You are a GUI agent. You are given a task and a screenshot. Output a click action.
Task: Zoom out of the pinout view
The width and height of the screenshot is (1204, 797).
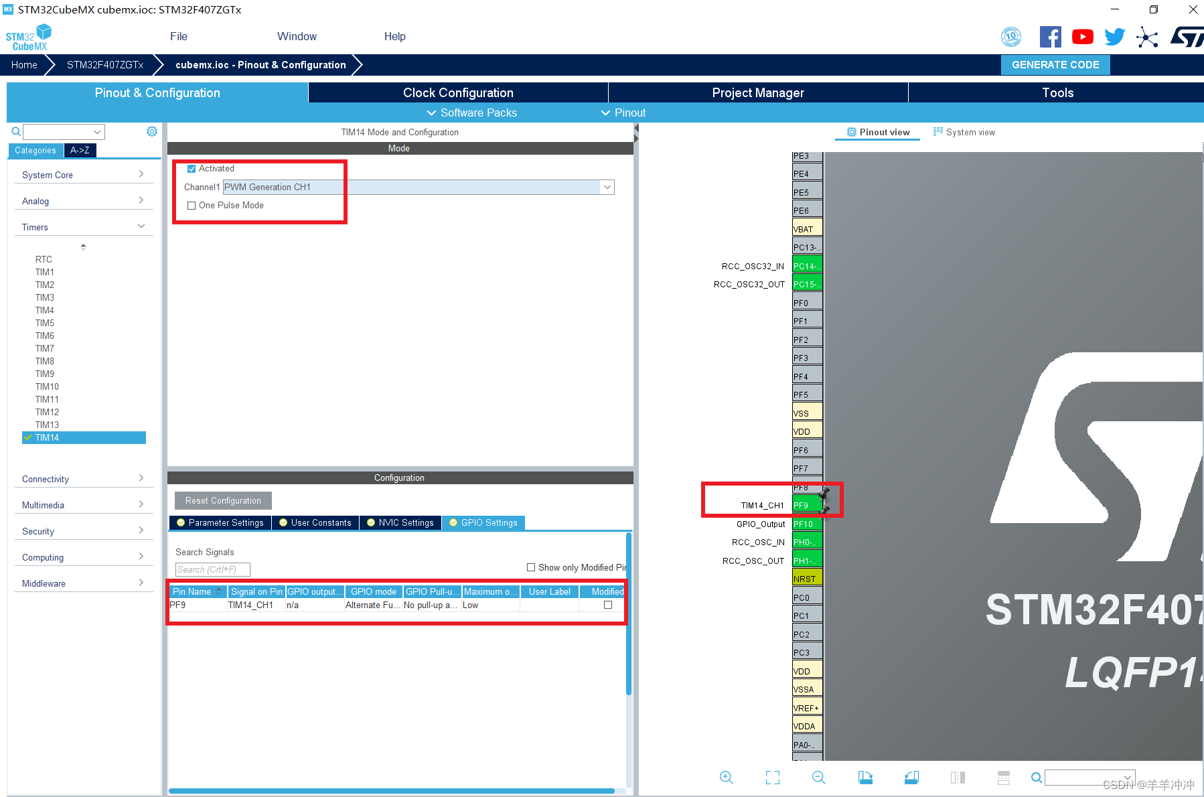[819, 778]
